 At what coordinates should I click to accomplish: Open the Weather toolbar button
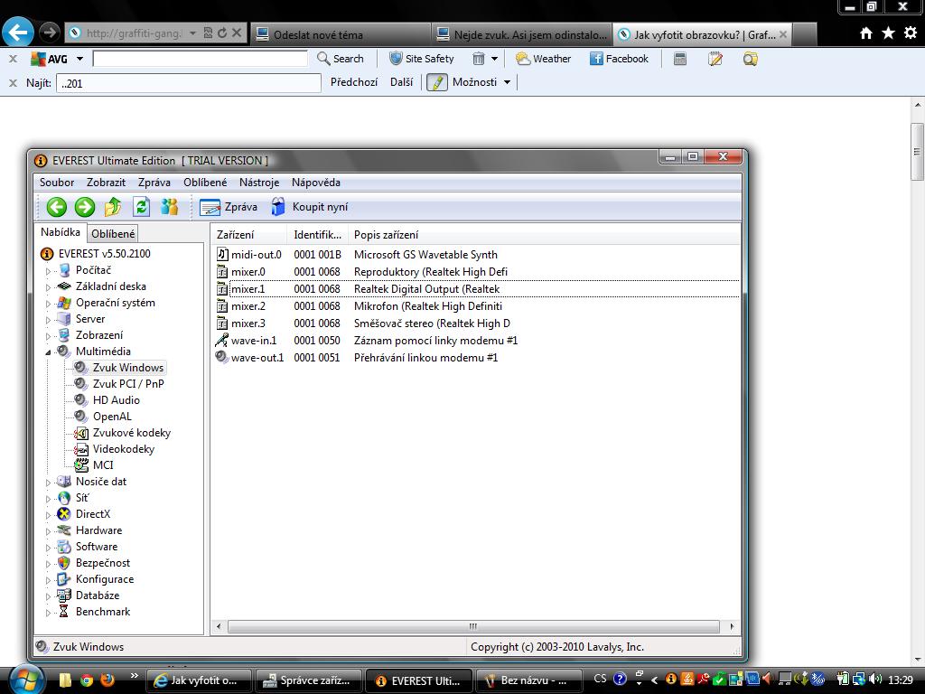[543, 59]
